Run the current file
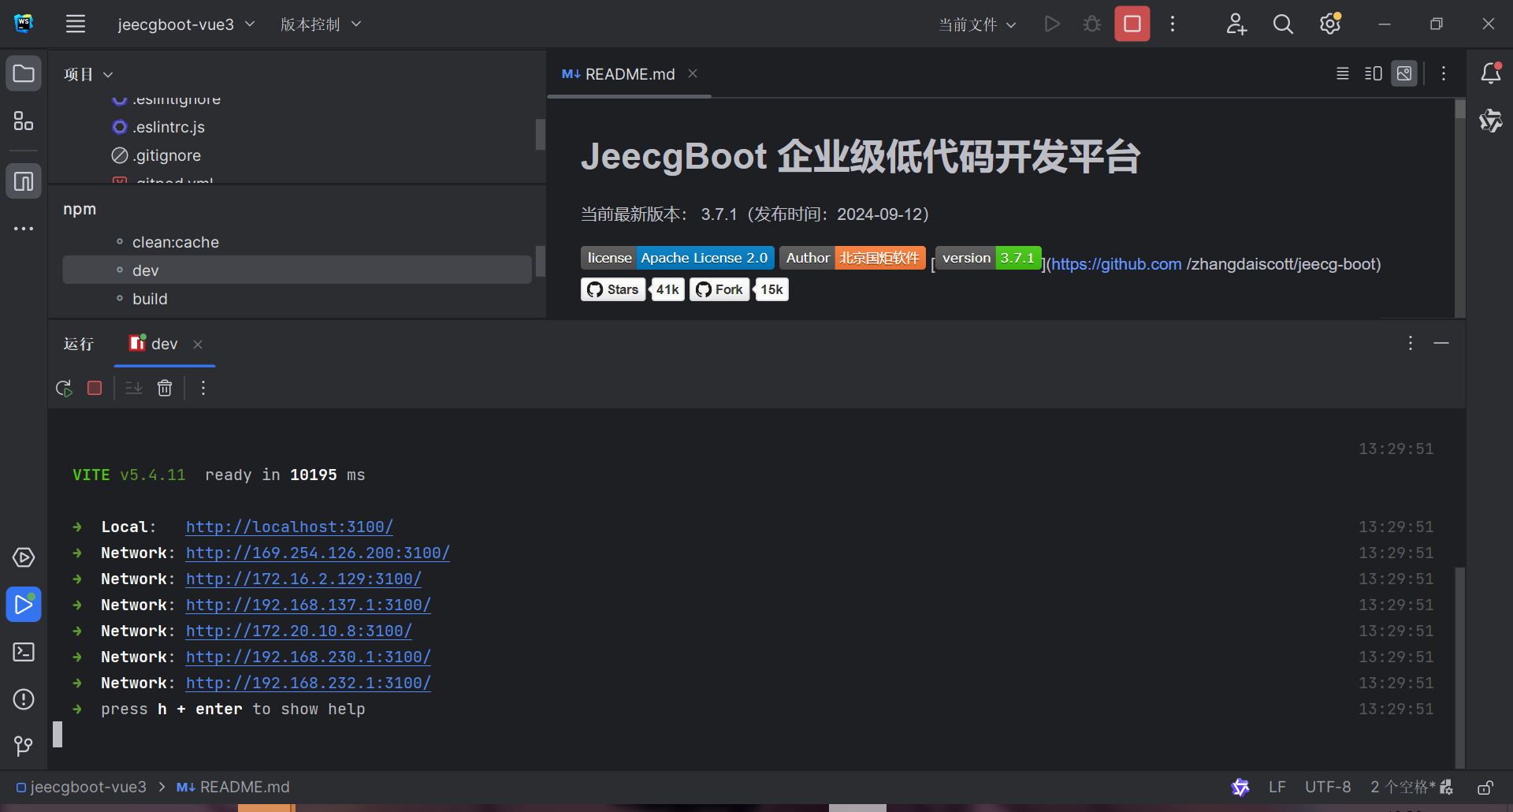Image resolution: width=1513 pixels, height=812 pixels. coord(1052,24)
